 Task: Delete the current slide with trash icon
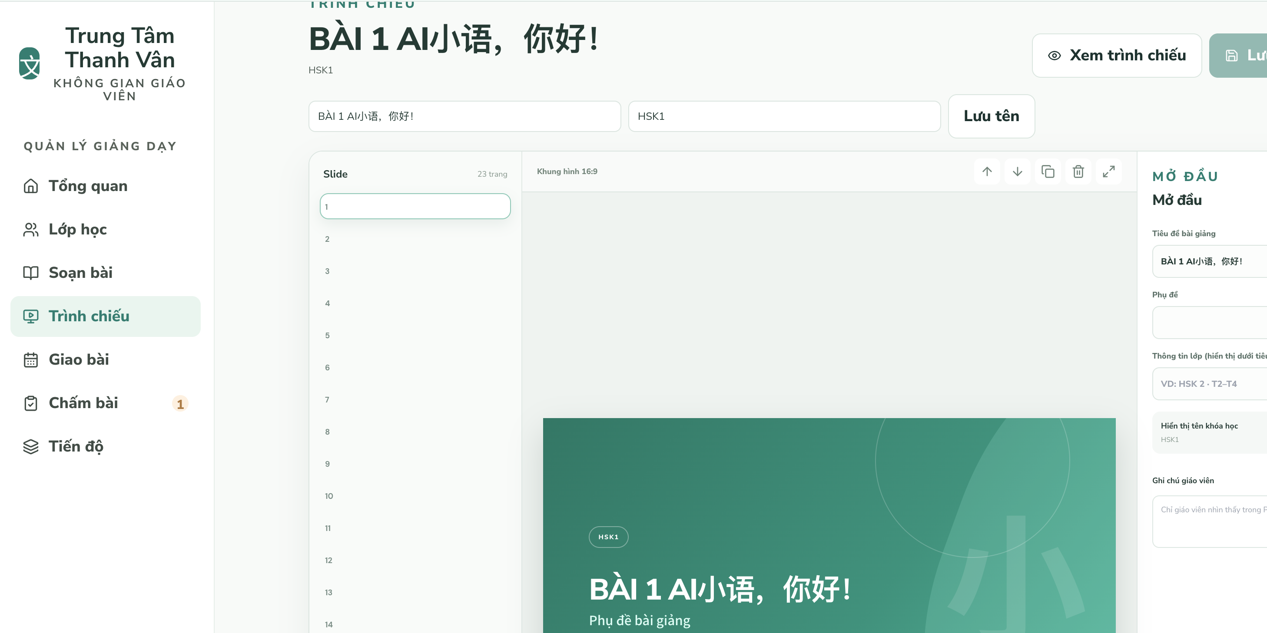pyautogui.click(x=1078, y=171)
